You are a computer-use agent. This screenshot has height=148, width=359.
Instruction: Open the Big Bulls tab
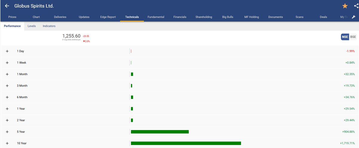pyautogui.click(x=228, y=17)
